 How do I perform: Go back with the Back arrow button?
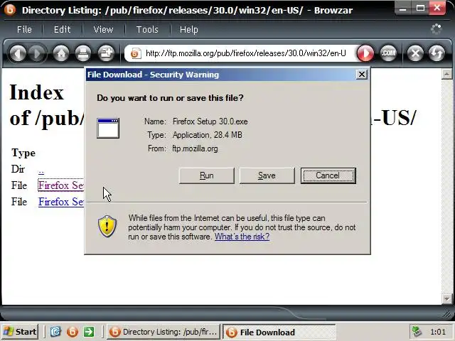pyautogui.click(x=18, y=54)
